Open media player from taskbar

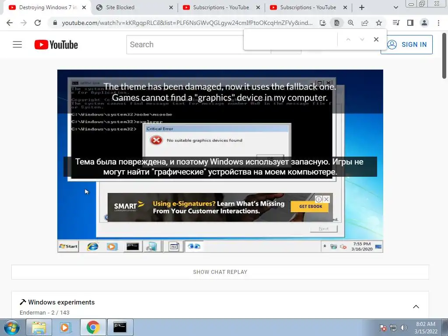(65, 327)
